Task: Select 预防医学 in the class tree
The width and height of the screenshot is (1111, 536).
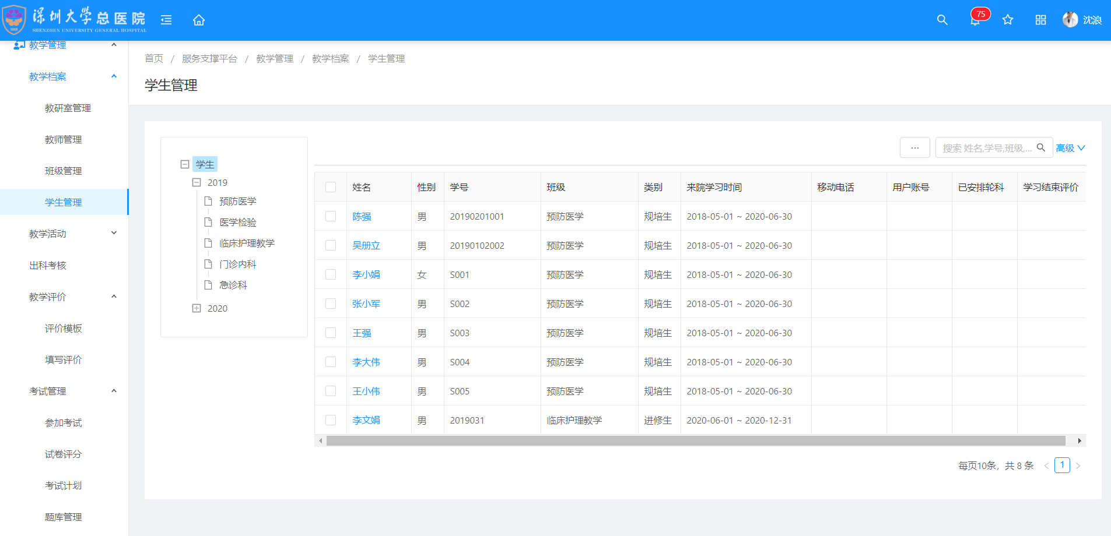Action: pyautogui.click(x=238, y=201)
